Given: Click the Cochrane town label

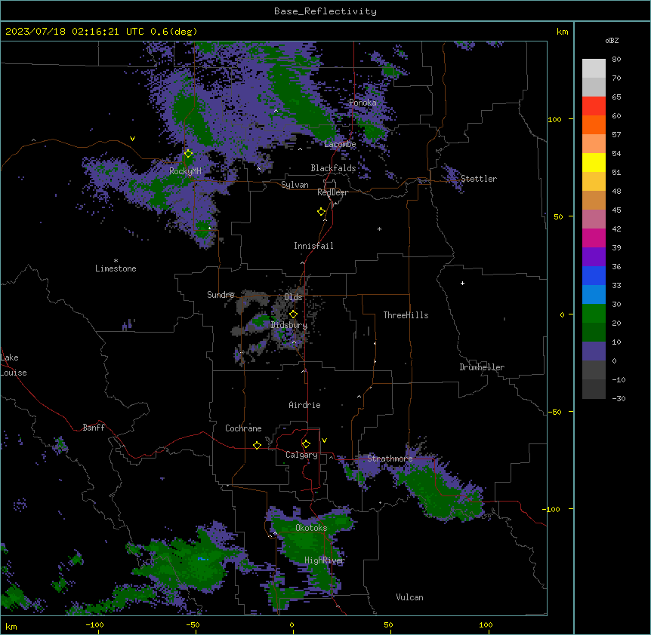Looking at the screenshot, I should coord(243,428).
